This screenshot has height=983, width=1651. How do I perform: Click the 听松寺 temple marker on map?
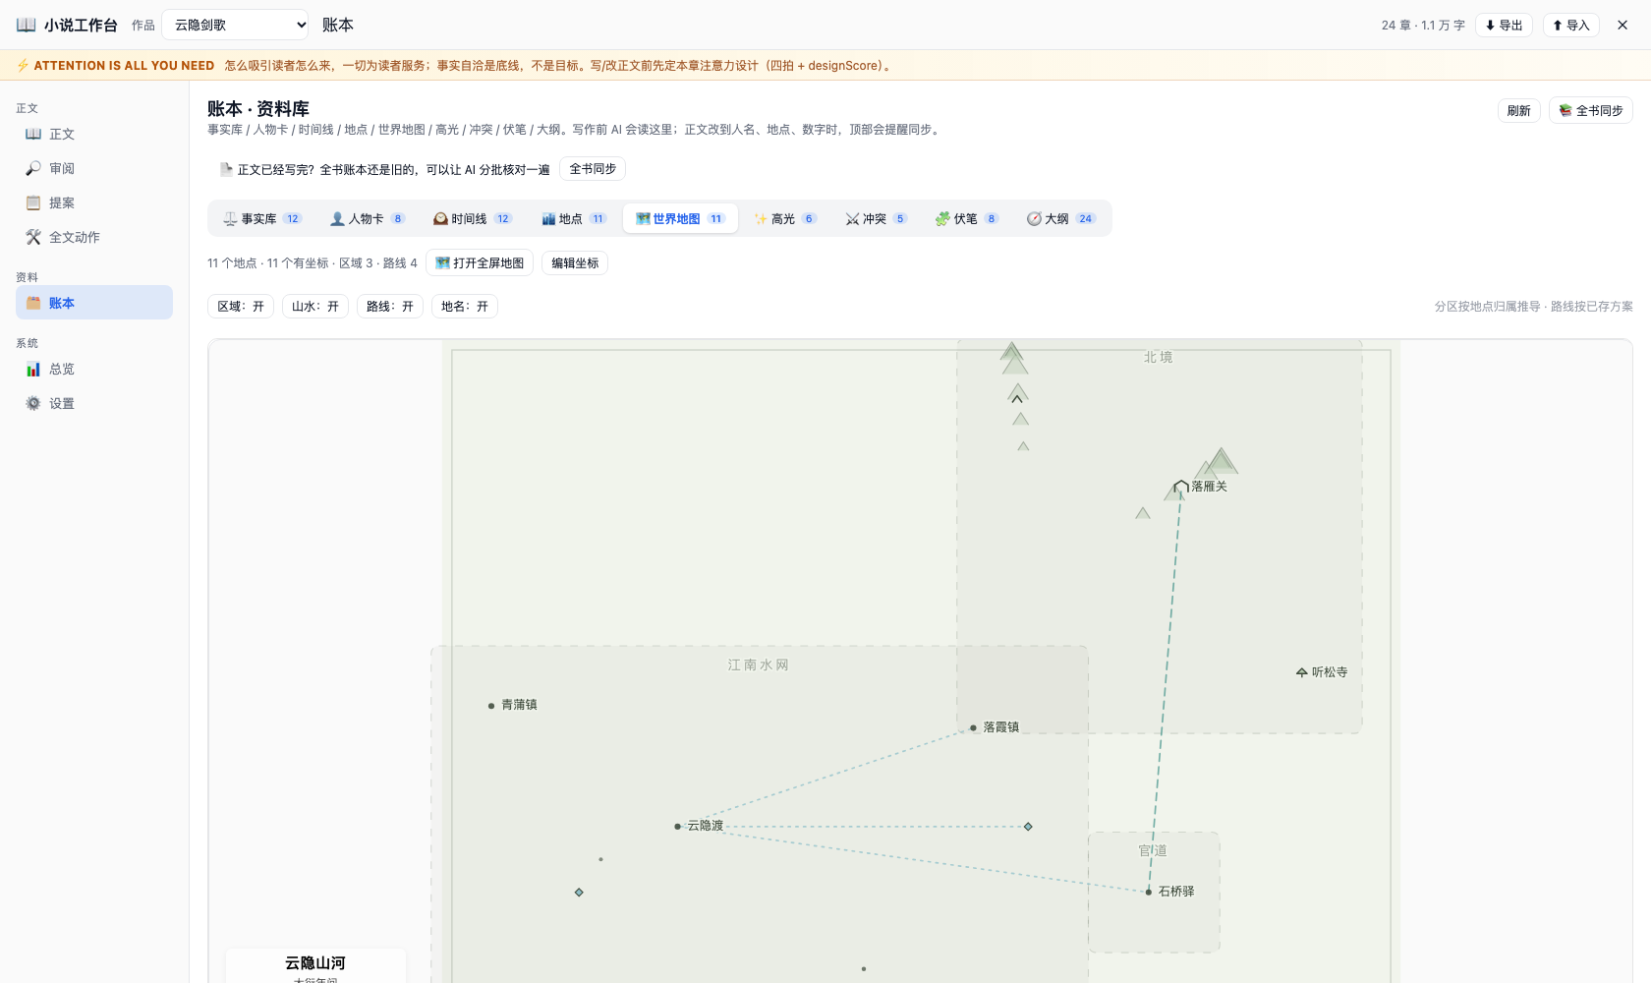tap(1301, 672)
